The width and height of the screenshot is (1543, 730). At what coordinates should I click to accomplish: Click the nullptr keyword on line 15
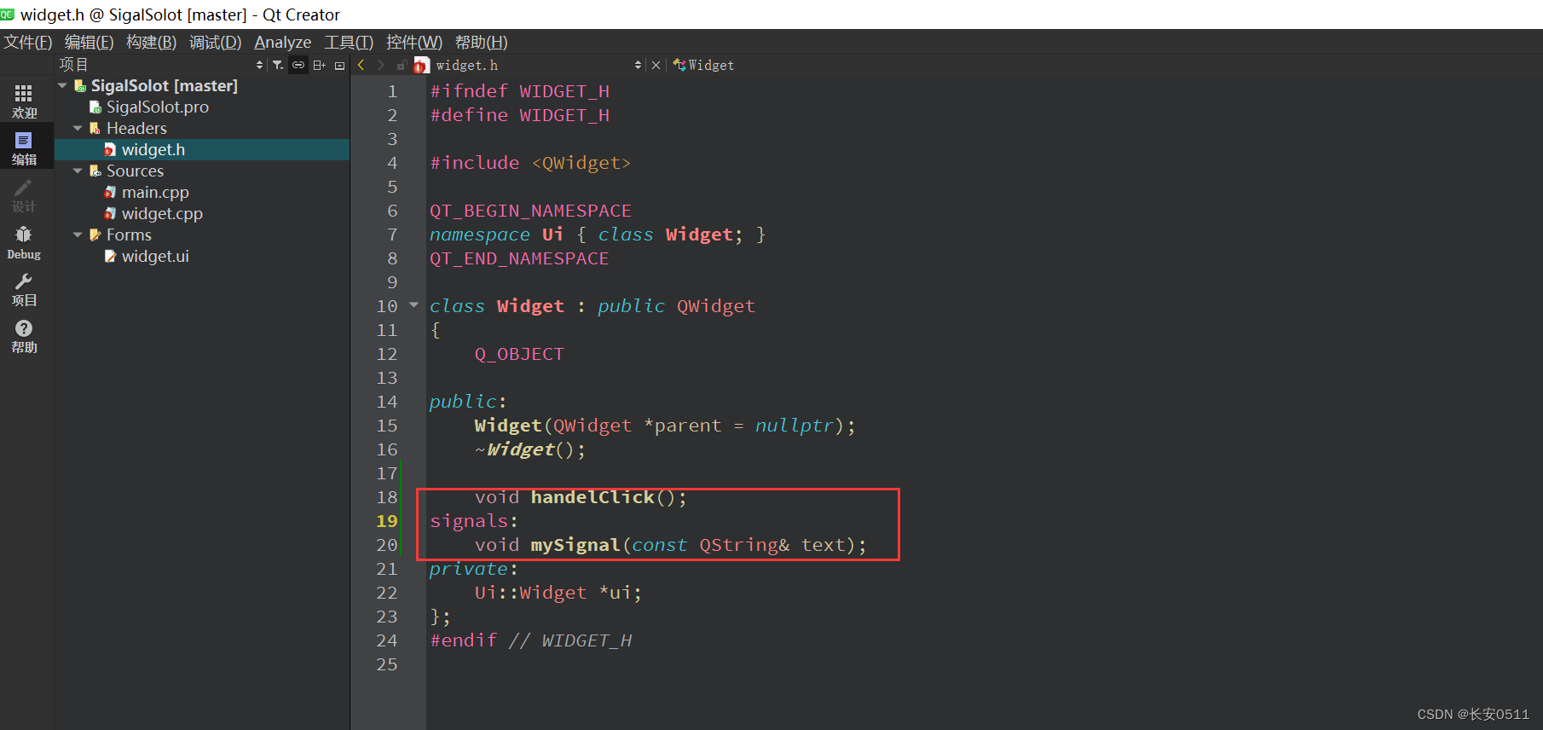click(x=795, y=426)
